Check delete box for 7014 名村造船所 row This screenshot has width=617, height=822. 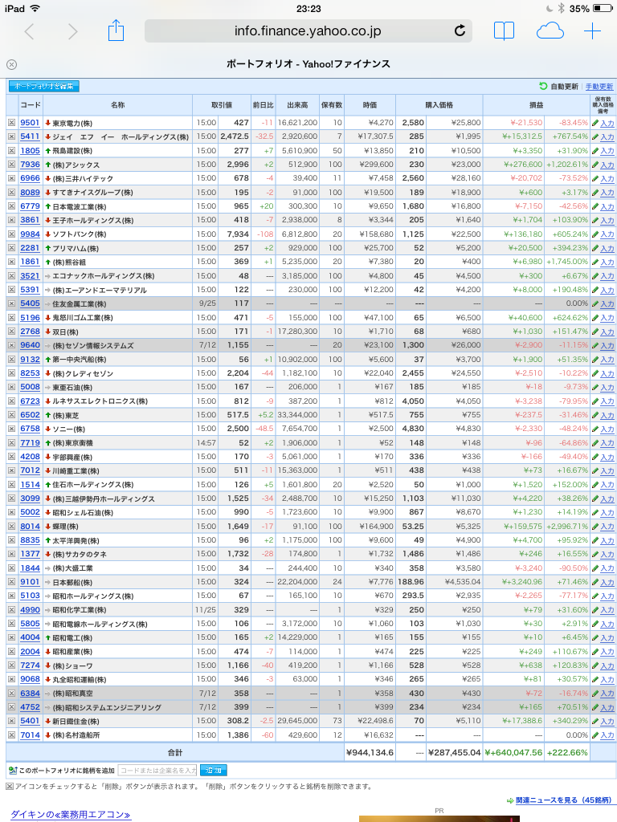pos(11,735)
